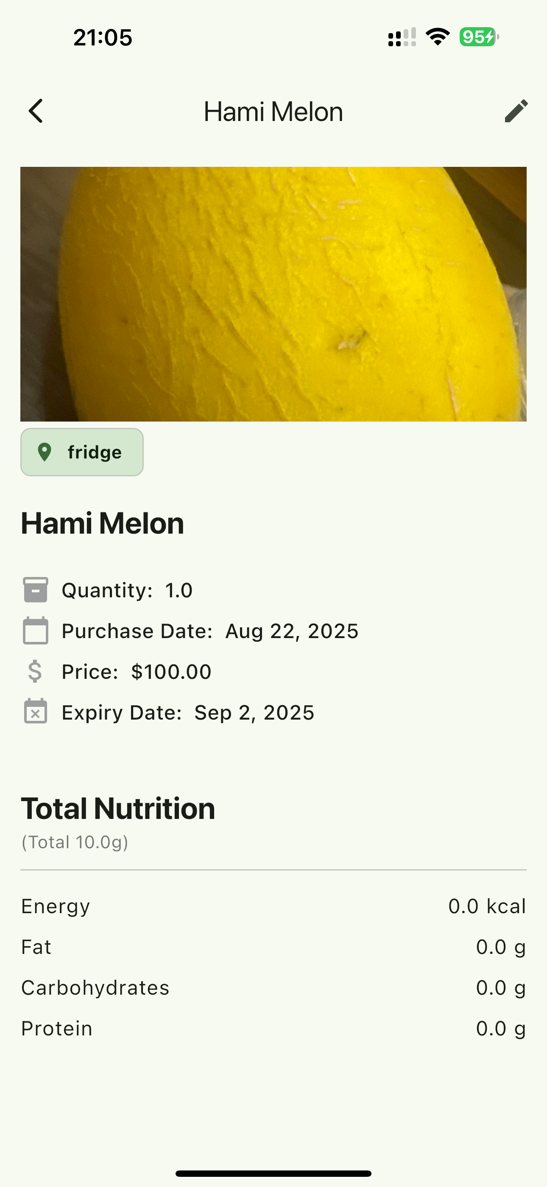Select the fridge location chip
Screen dimensions: 547x1187
82,452
